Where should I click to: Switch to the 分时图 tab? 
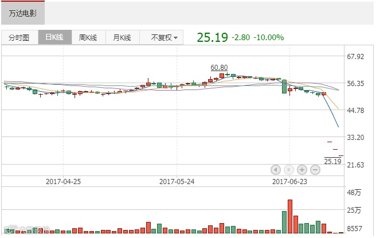tap(19, 37)
